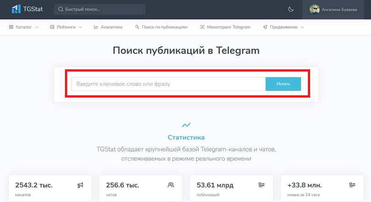Open the TGStat logo home link
Image resolution: width=371 pixels, height=202 pixels.
tap(27, 9)
